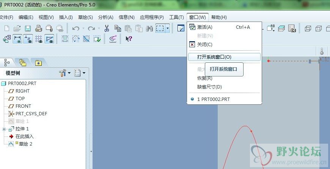This screenshot has height=169, width=330.
Task: Switch to the model tree navigator tab
Action: (x=7, y=62)
